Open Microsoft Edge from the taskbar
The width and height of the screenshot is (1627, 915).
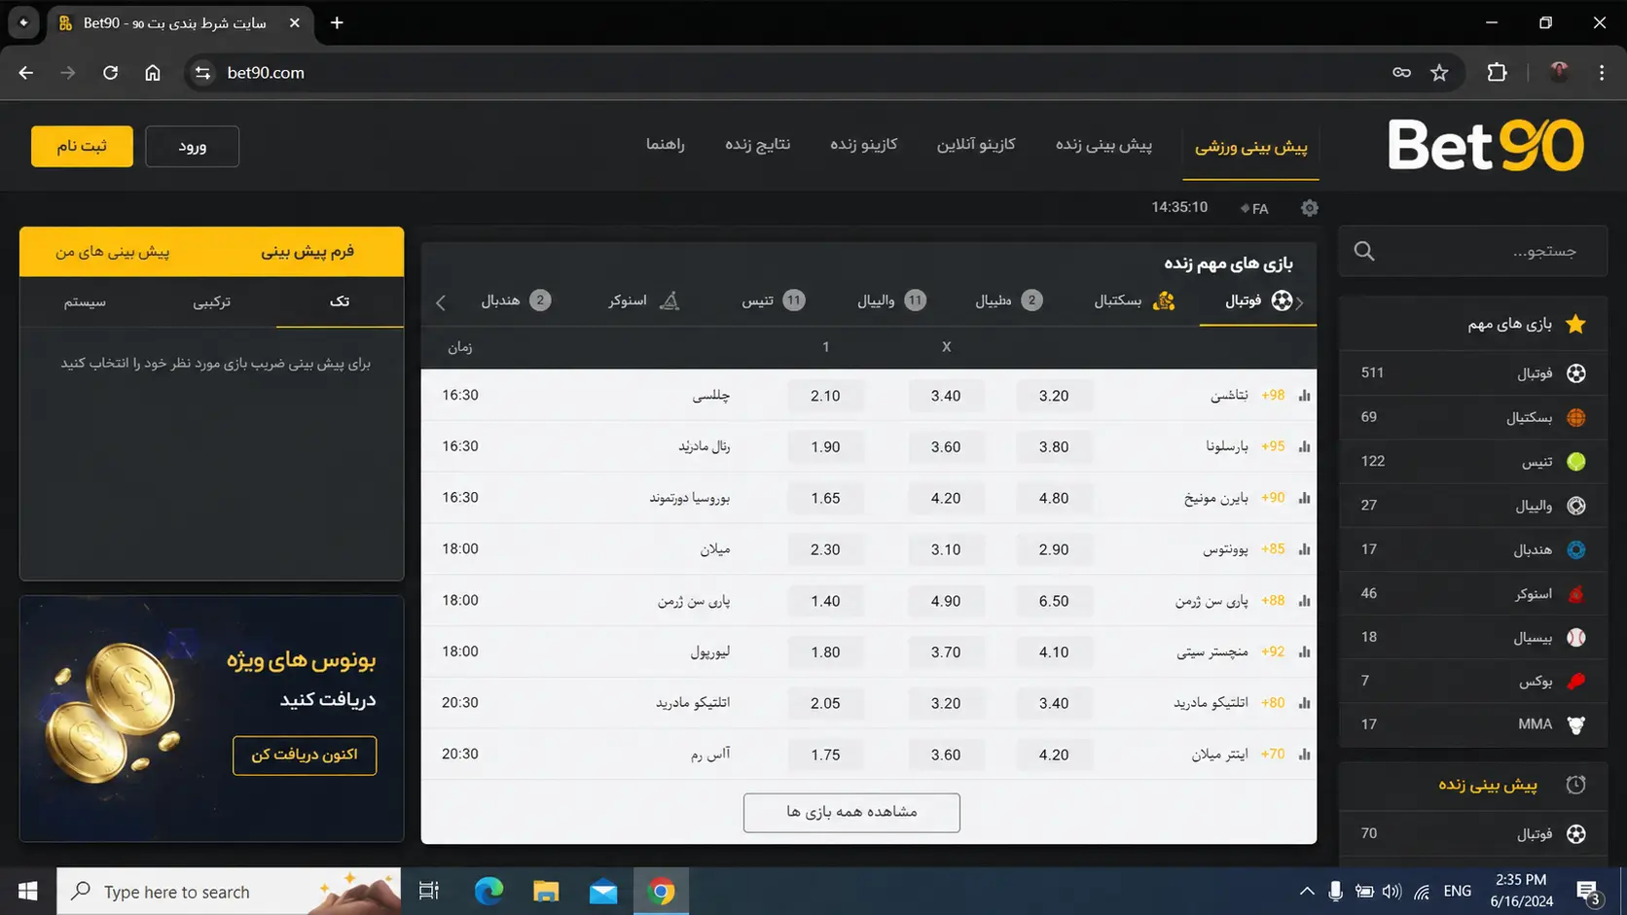488,892
